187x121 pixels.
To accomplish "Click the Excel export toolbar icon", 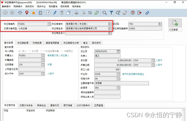I will point(97,13).
